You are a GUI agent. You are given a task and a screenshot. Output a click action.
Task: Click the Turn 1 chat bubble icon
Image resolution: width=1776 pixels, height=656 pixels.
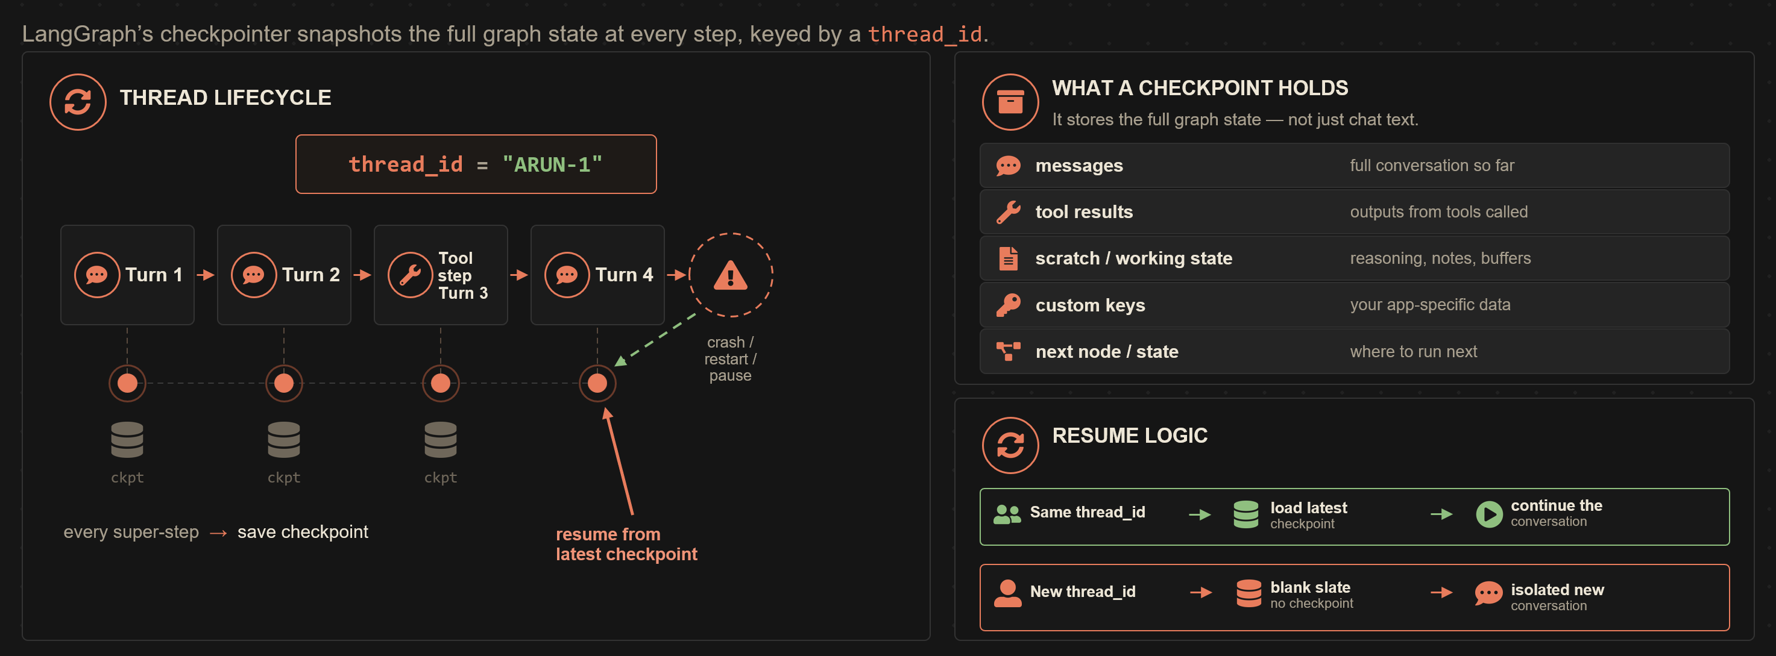(x=96, y=275)
